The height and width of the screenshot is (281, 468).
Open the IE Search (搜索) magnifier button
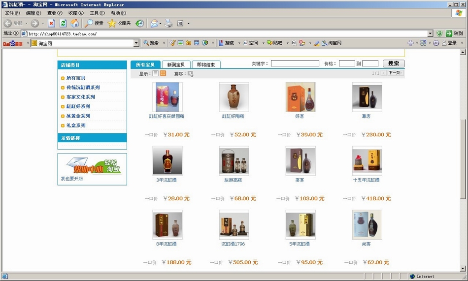[x=94, y=23]
